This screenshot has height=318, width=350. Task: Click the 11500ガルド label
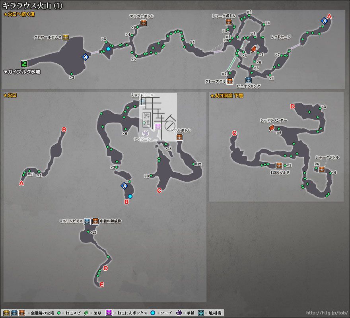(280, 173)
